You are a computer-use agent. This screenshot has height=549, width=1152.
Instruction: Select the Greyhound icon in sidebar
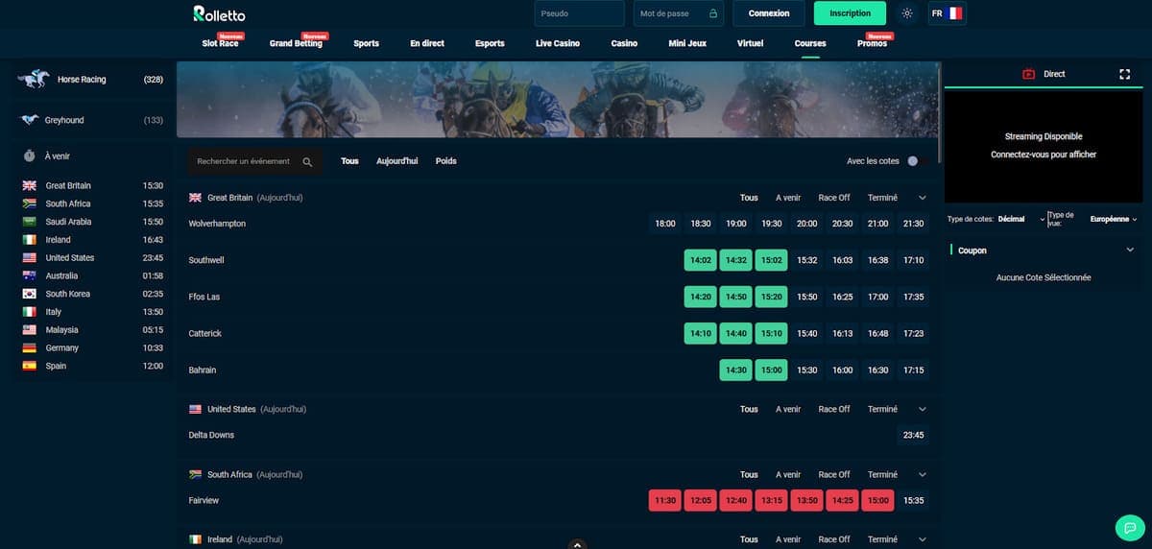[x=29, y=120]
